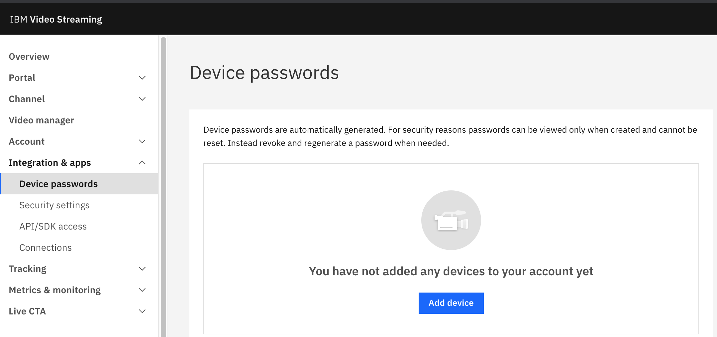Expand the Channel section chevron
The height and width of the screenshot is (337, 717).
tap(142, 99)
